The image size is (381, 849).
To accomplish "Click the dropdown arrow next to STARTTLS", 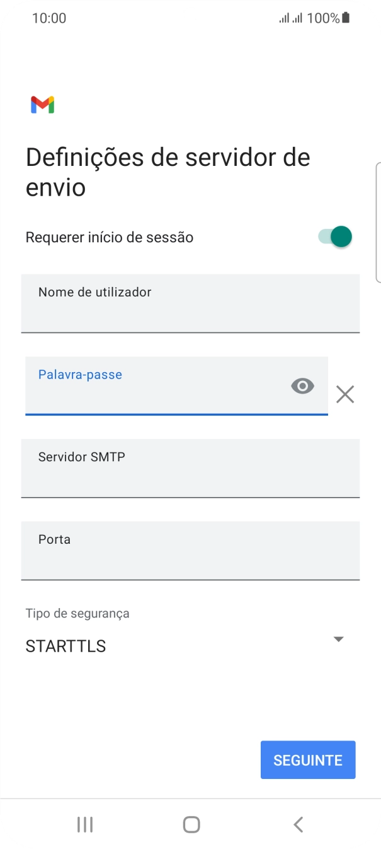I will coord(338,639).
